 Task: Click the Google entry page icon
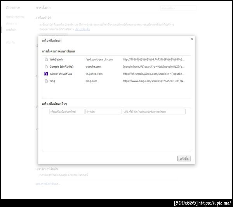click(x=46, y=67)
